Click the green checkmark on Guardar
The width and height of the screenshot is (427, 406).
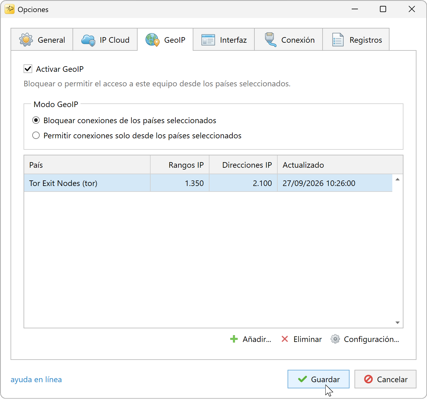pyautogui.click(x=302, y=379)
